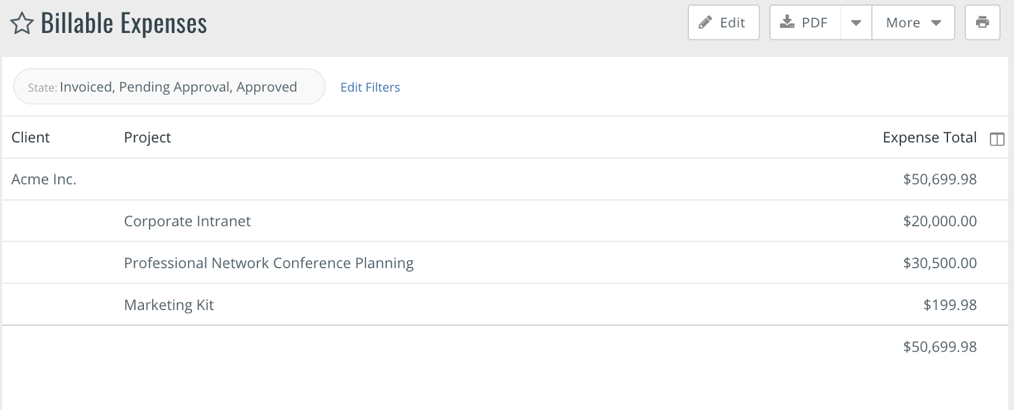Image resolution: width=1014 pixels, height=410 pixels.
Task: Star the Billable Expenses report as favorite
Action: click(22, 23)
